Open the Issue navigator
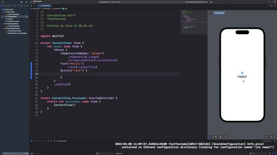The height and width of the screenshot is (155, 277). coord(15,6)
